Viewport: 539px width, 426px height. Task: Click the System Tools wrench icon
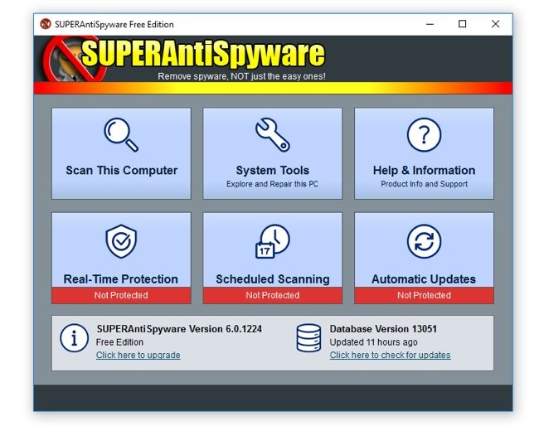click(273, 134)
